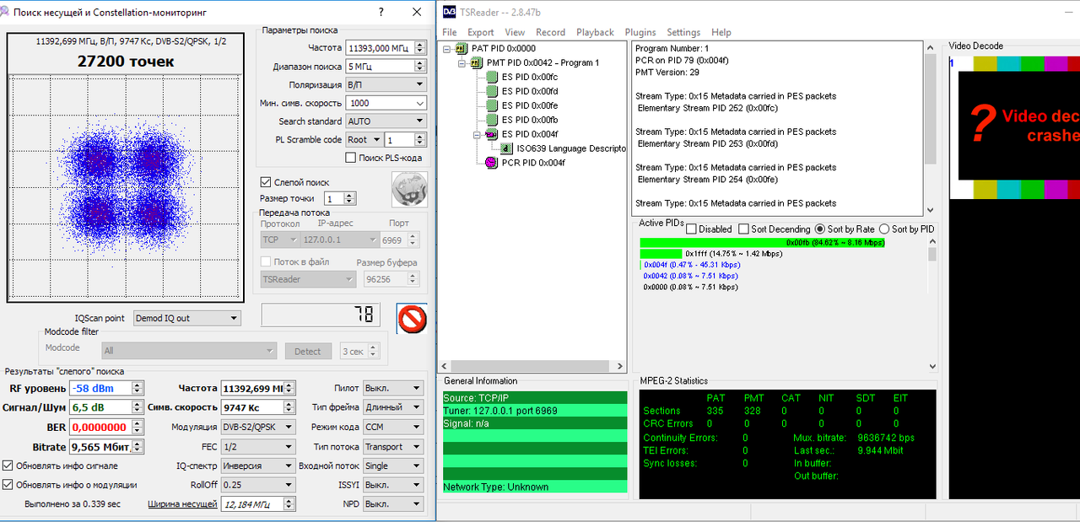Toggle Обновлять инфо о сигнале checkbox
Screen dimensions: 1080x522
click(x=8, y=465)
